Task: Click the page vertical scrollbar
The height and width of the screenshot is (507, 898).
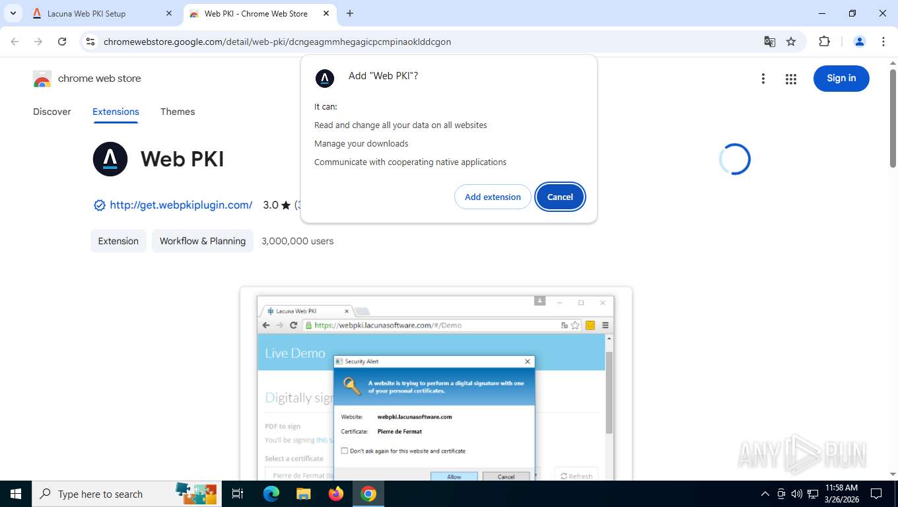Action: (x=893, y=119)
